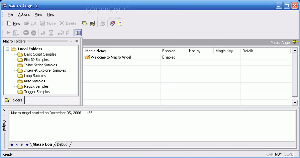Viewport: 300px width, 158px height.
Task: Sort by Details column header
Action: [266, 51]
